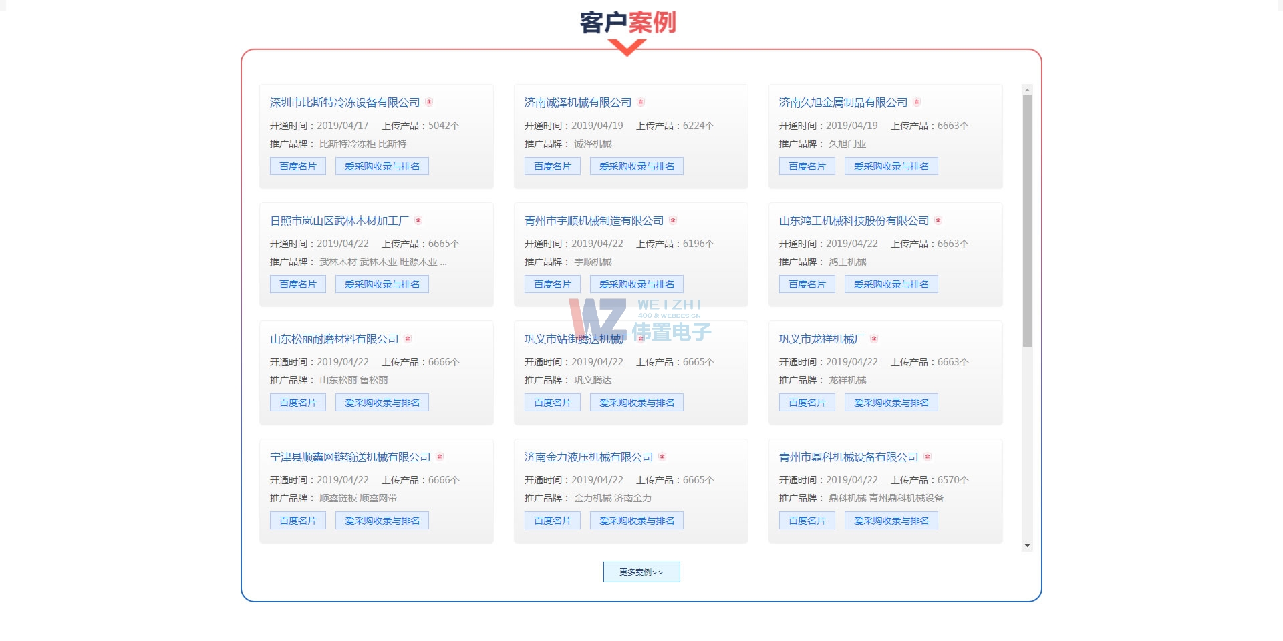Click 百度名片 under 青州市鼎科机械设备有限公司
The image size is (1283, 641).
[x=807, y=520]
